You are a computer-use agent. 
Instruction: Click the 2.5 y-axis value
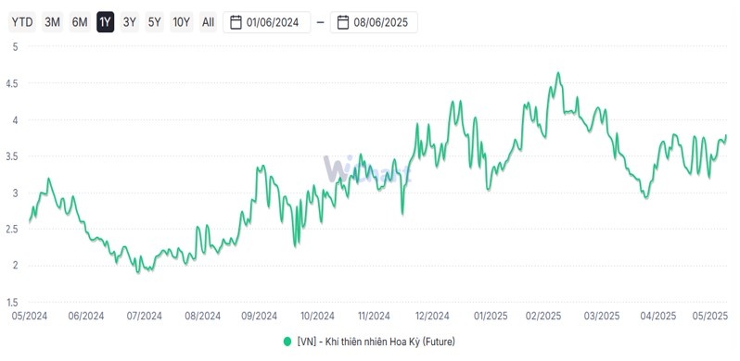point(12,229)
